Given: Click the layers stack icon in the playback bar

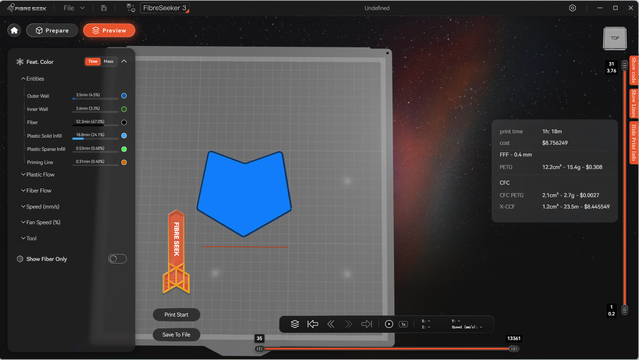Looking at the screenshot, I should click(x=295, y=324).
